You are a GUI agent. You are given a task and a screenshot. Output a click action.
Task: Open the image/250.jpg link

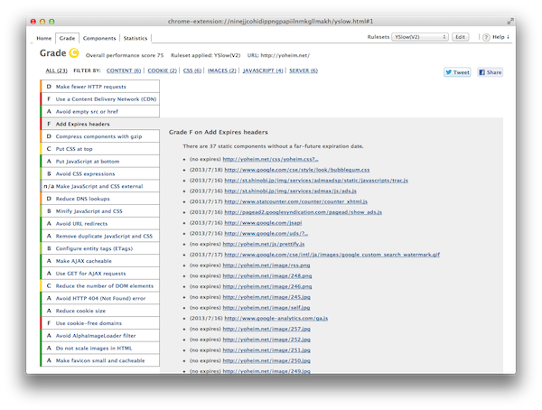point(266,360)
